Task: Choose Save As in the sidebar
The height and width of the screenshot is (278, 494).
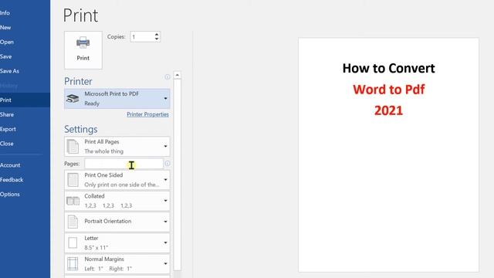Action: [x=9, y=71]
